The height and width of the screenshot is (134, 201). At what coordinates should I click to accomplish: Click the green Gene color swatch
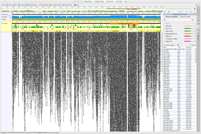click(x=187, y=31)
